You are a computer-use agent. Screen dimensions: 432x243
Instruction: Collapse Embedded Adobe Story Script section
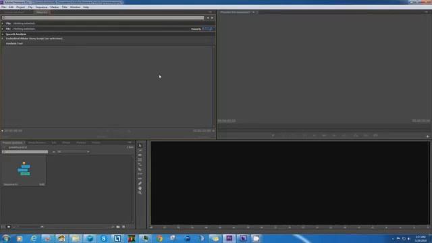(3, 38)
